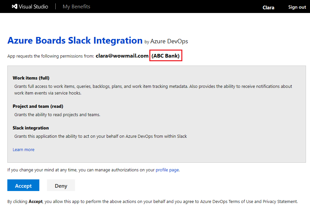The height and width of the screenshot is (207, 310).
Task: Click the Azure DevOps publisher name
Action: tap(169, 42)
